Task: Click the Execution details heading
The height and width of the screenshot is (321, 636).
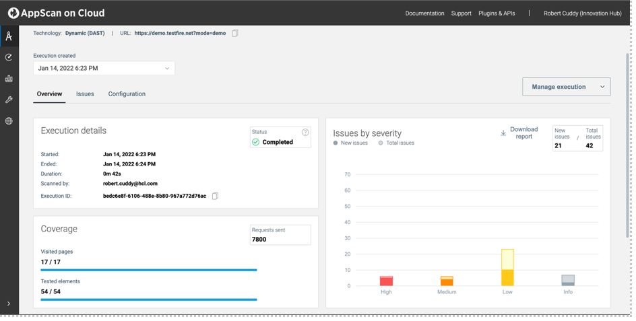Action: [73, 131]
